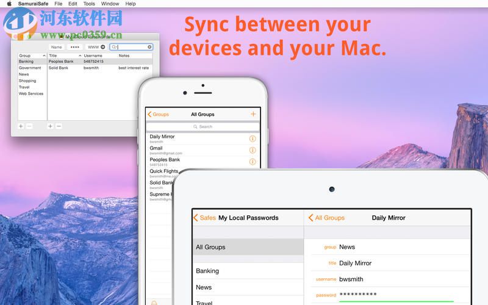Click username 548752415 in the Mac table
The height and width of the screenshot is (305, 488).
click(93, 62)
